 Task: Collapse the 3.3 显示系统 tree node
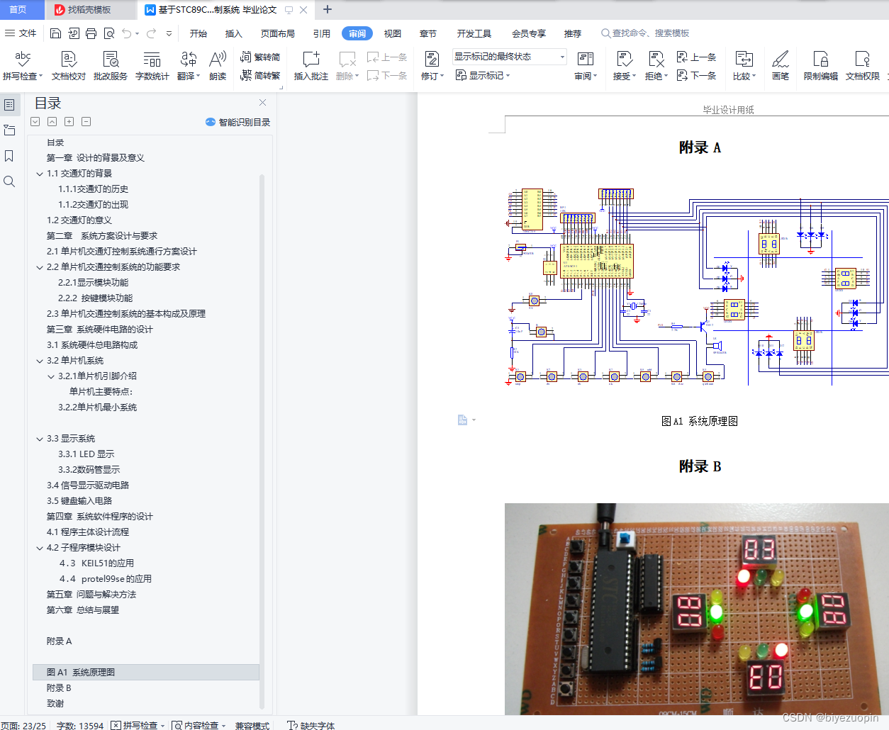coord(40,439)
